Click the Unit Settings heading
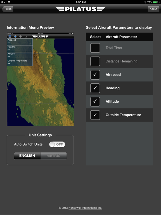Image resolution: width=161 pixels, height=215 pixels. point(40,135)
